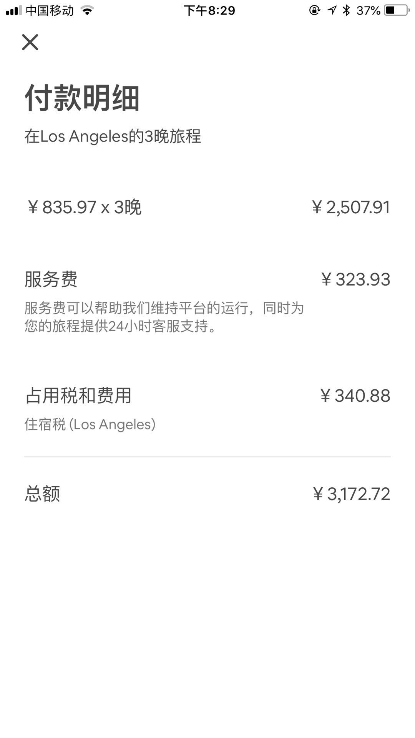415x738 pixels.
Task: Tap the 付款明细 page heading
Action: tap(82, 98)
